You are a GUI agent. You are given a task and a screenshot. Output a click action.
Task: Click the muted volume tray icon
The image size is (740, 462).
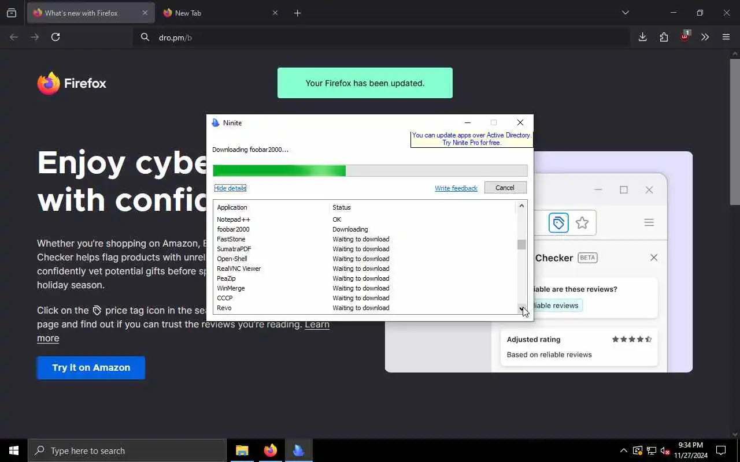[x=665, y=450]
